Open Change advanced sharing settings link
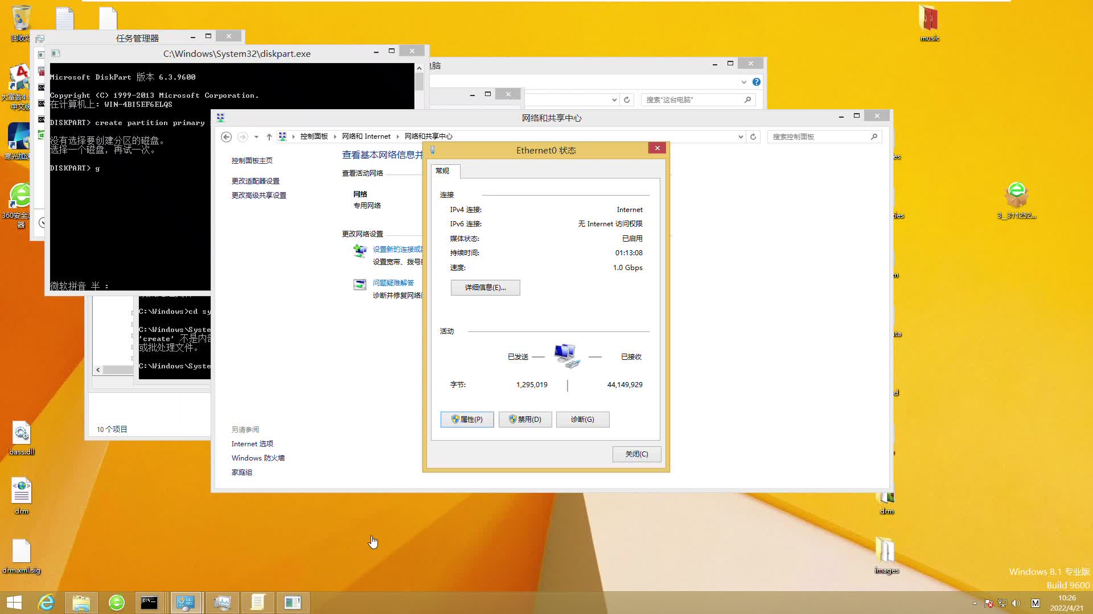 coord(259,196)
